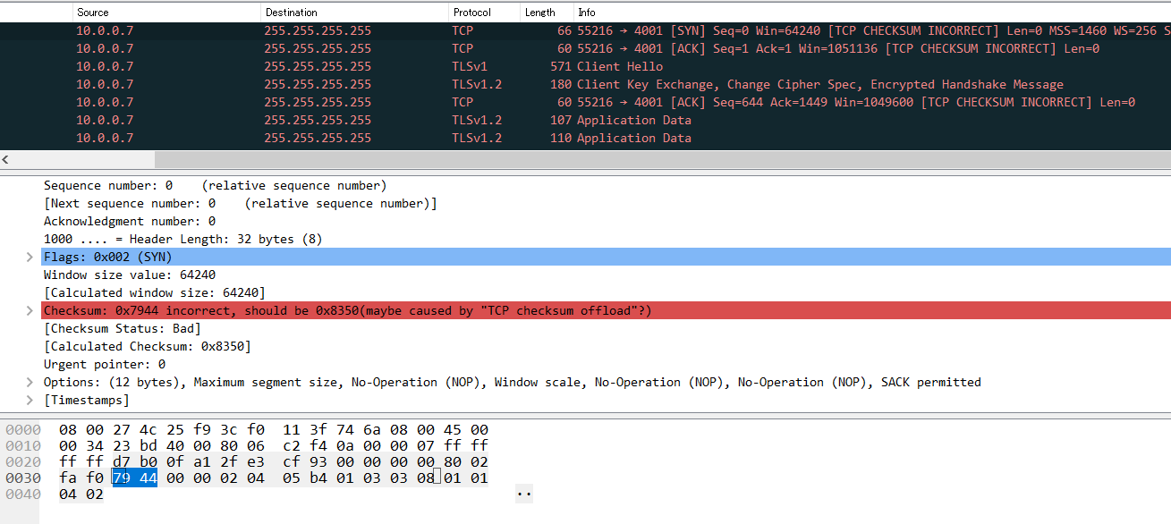This screenshot has height=524, width=1171.
Task: Expand the [Timestamps] tree node
Action: 31,401
